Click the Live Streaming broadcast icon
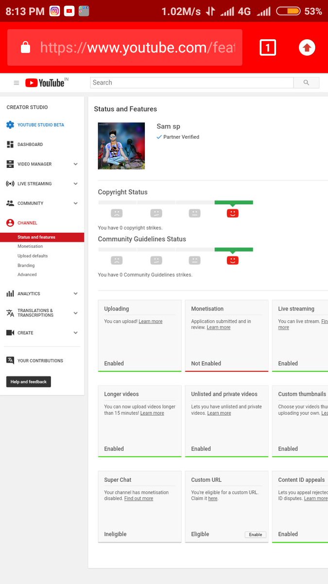328x584 pixels. [x=10, y=183]
